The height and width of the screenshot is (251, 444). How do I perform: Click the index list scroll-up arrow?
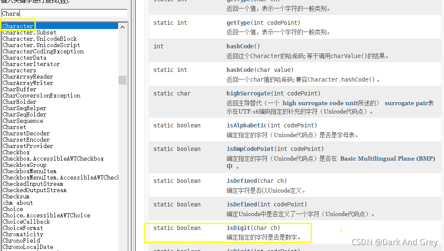(123, 27)
